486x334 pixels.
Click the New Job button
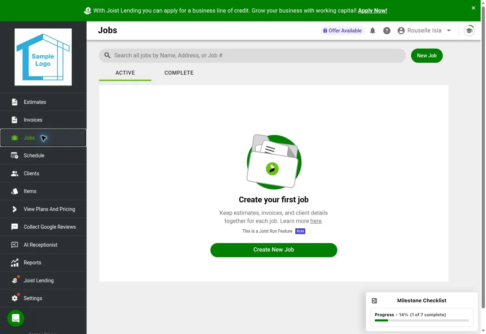click(x=427, y=56)
